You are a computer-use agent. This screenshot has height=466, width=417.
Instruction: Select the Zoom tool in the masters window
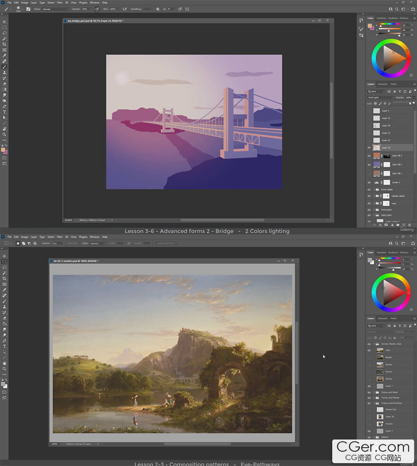[x=4, y=369]
